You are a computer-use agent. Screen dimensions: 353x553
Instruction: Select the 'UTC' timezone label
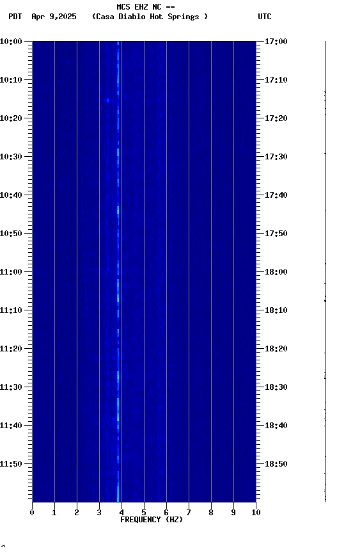[x=265, y=17]
